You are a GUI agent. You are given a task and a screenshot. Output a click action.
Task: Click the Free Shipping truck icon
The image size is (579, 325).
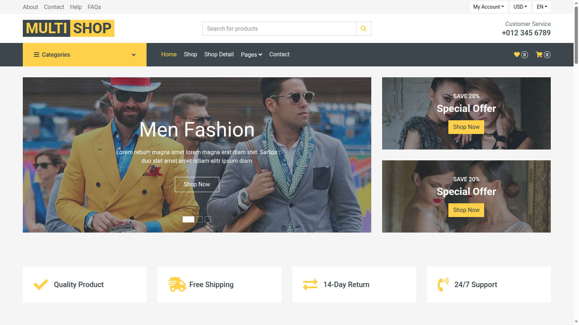[x=177, y=285]
